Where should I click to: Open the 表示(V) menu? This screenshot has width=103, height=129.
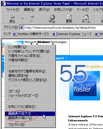(44, 10)
